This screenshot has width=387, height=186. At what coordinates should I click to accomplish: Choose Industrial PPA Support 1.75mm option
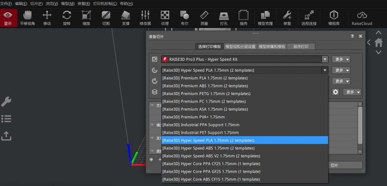245,125
